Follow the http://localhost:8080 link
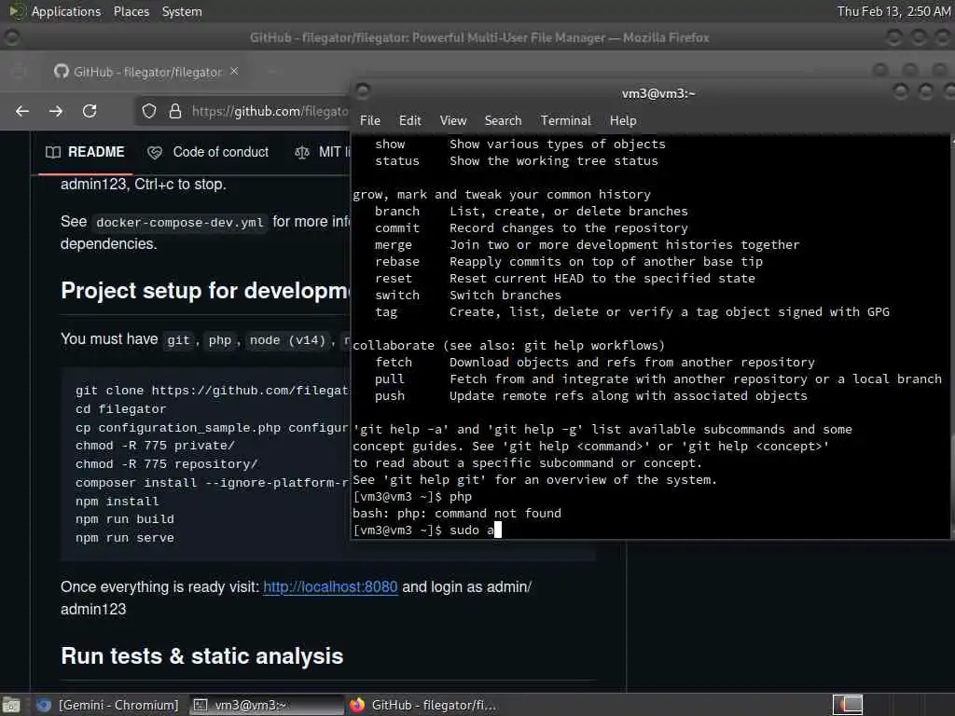The height and width of the screenshot is (716, 955). coord(330,587)
